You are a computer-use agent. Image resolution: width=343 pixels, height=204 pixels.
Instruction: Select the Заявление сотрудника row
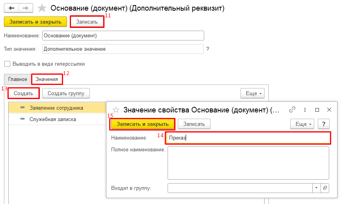57,108
